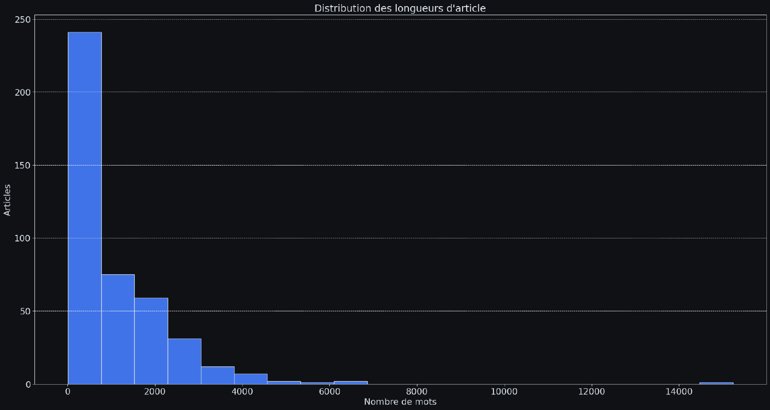Click the 'Nombre de mots' x-axis label
This screenshot has width=770, height=410.
(400, 402)
